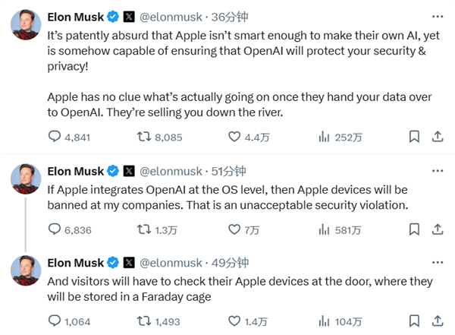
Task: Like the tweet with 4.4万 likes
Action: pyautogui.click(x=234, y=137)
